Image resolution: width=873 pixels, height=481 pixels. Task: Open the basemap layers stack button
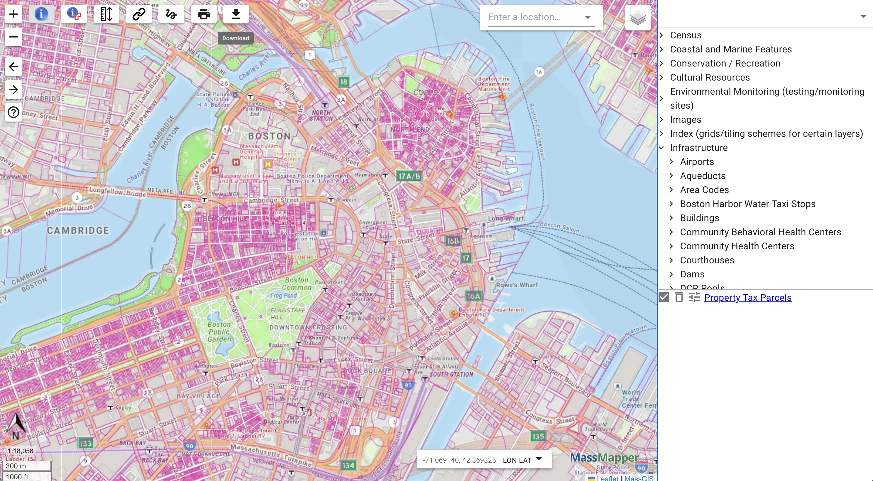(637, 18)
